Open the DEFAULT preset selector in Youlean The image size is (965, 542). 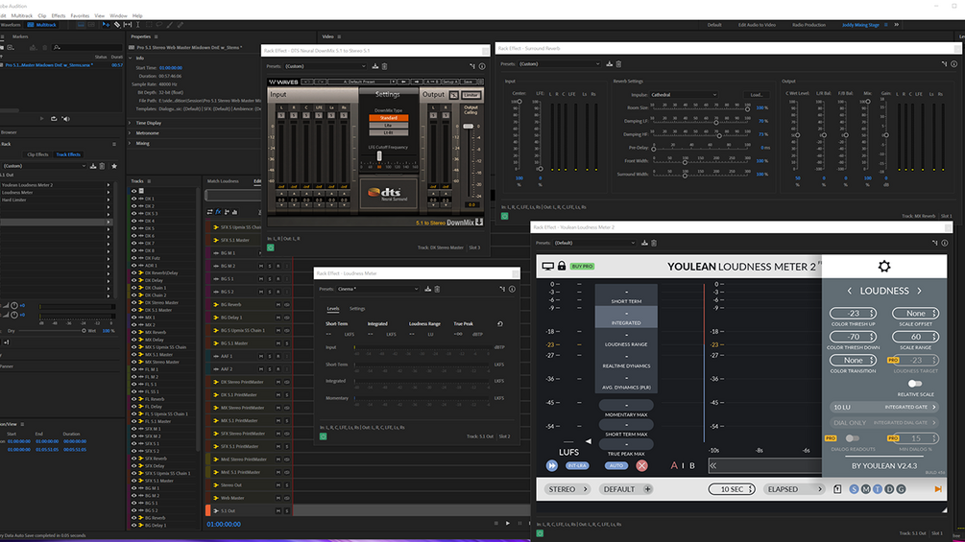[x=626, y=489]
